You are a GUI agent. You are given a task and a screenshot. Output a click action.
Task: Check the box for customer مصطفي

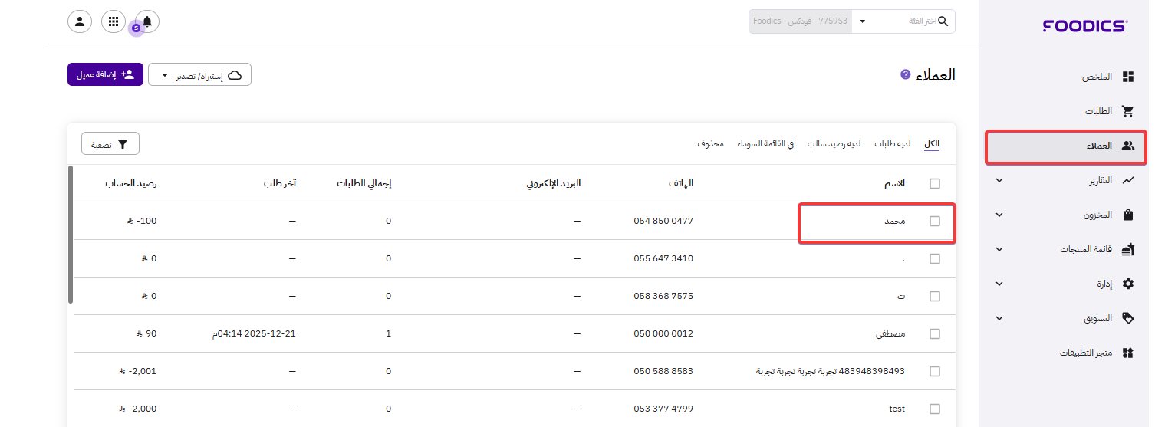pyautogui.click(x=934, y=333)
